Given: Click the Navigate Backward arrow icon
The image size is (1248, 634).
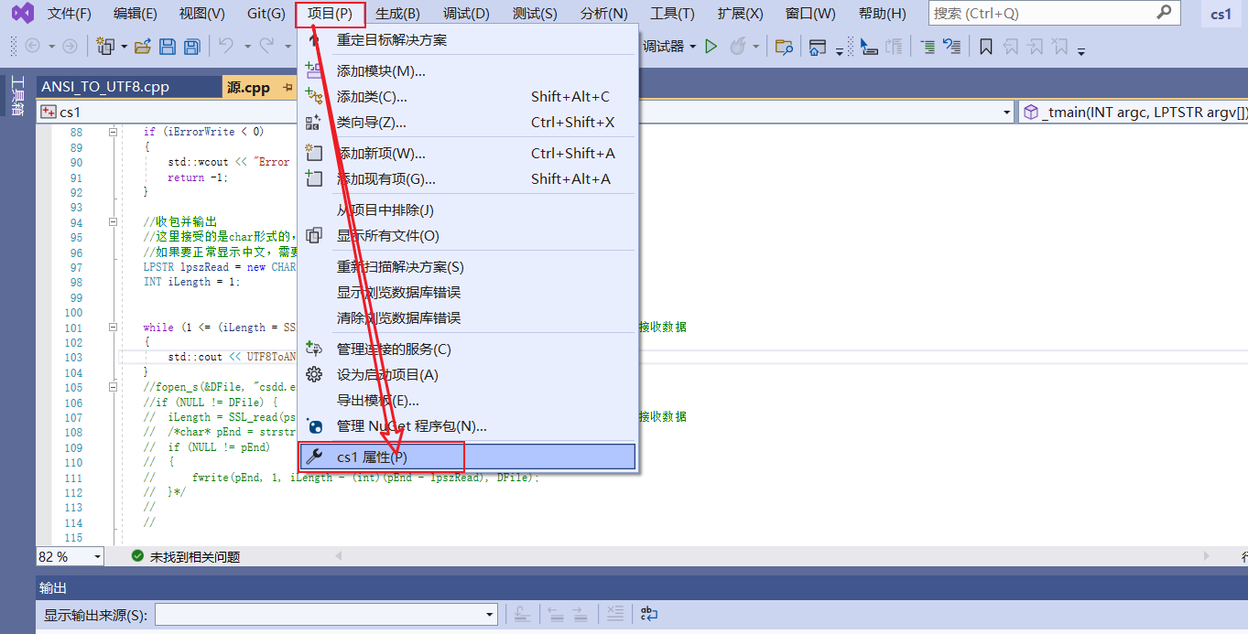Looking at the screenshot, I should pos(33,46).
